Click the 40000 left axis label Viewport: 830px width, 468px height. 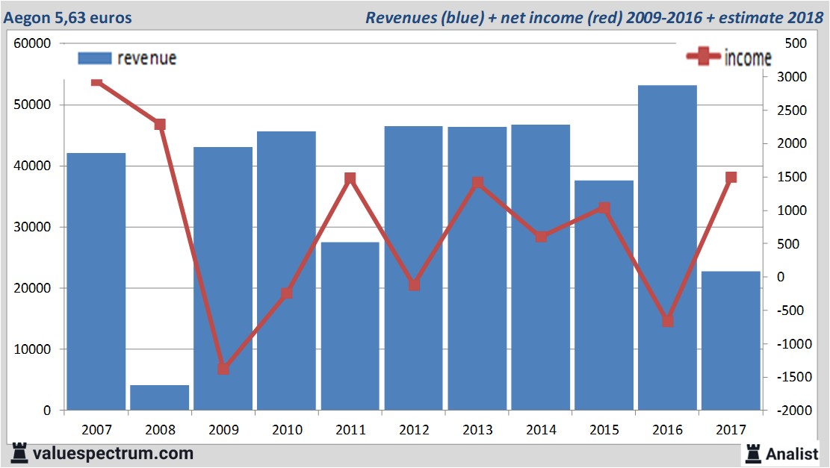tap(32, 166)
